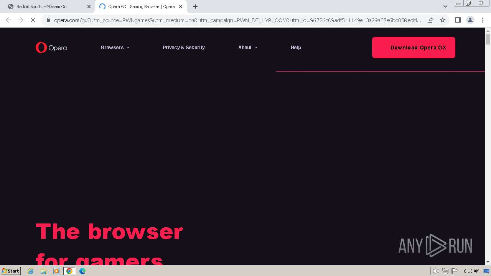This screenshot has width=491, height=276.
Task: Go forward to the next page
Action: [21, 20]
